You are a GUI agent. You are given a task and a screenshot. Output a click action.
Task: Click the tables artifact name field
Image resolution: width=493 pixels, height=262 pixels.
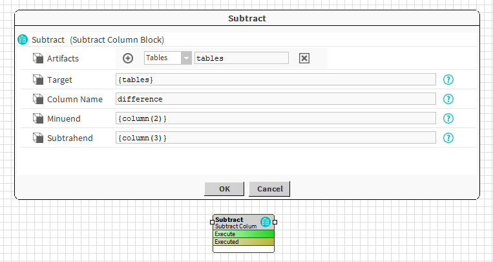(241, 58)
